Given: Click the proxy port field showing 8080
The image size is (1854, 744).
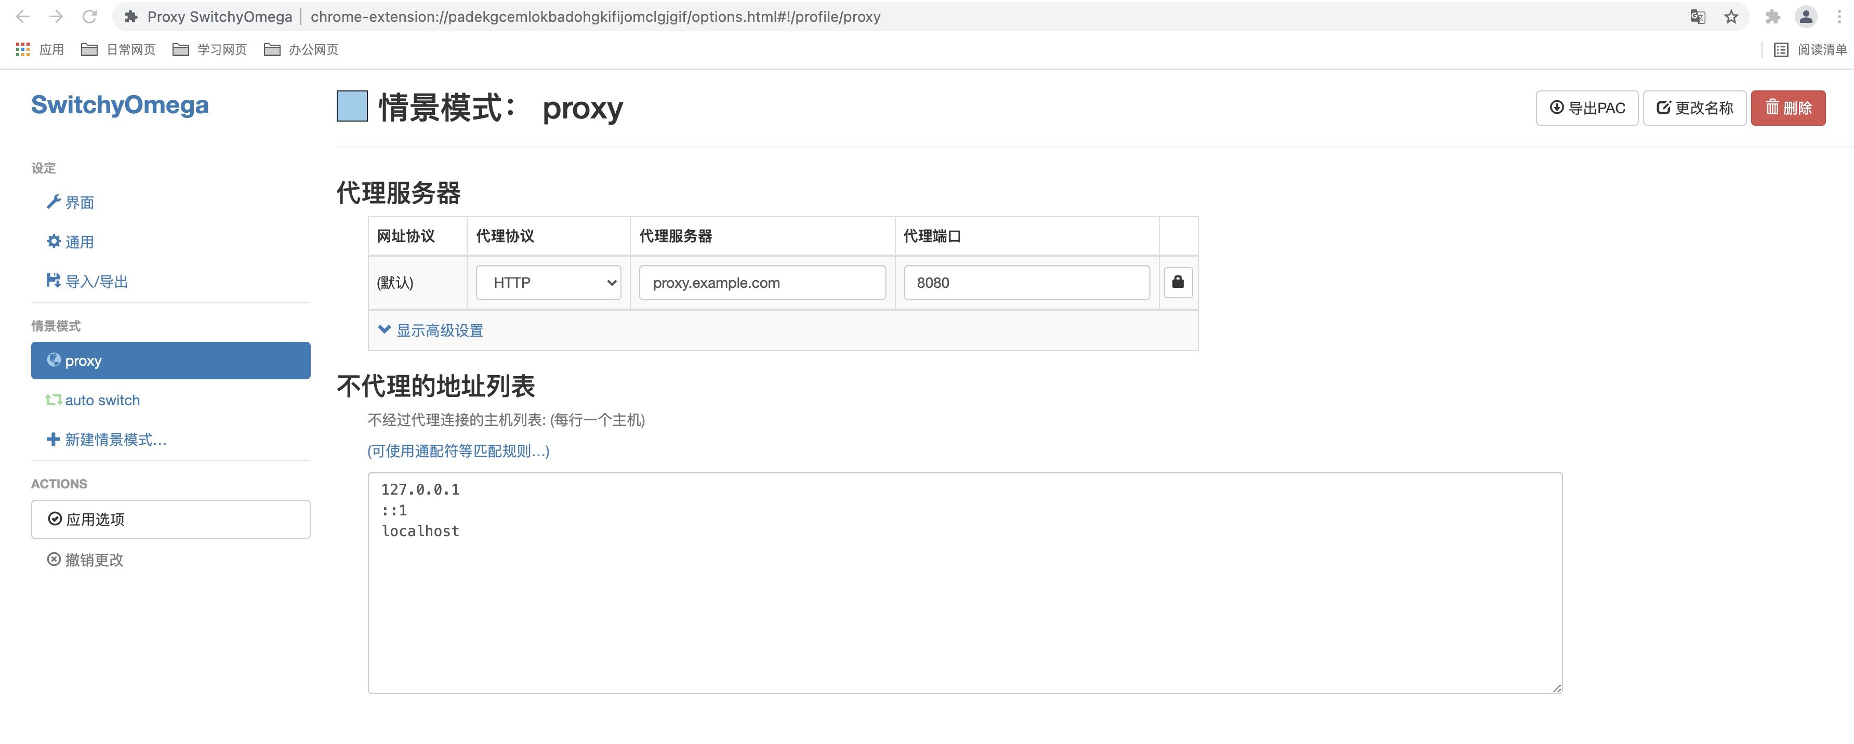Looking at the screenshot, I should click(1026, 283).
